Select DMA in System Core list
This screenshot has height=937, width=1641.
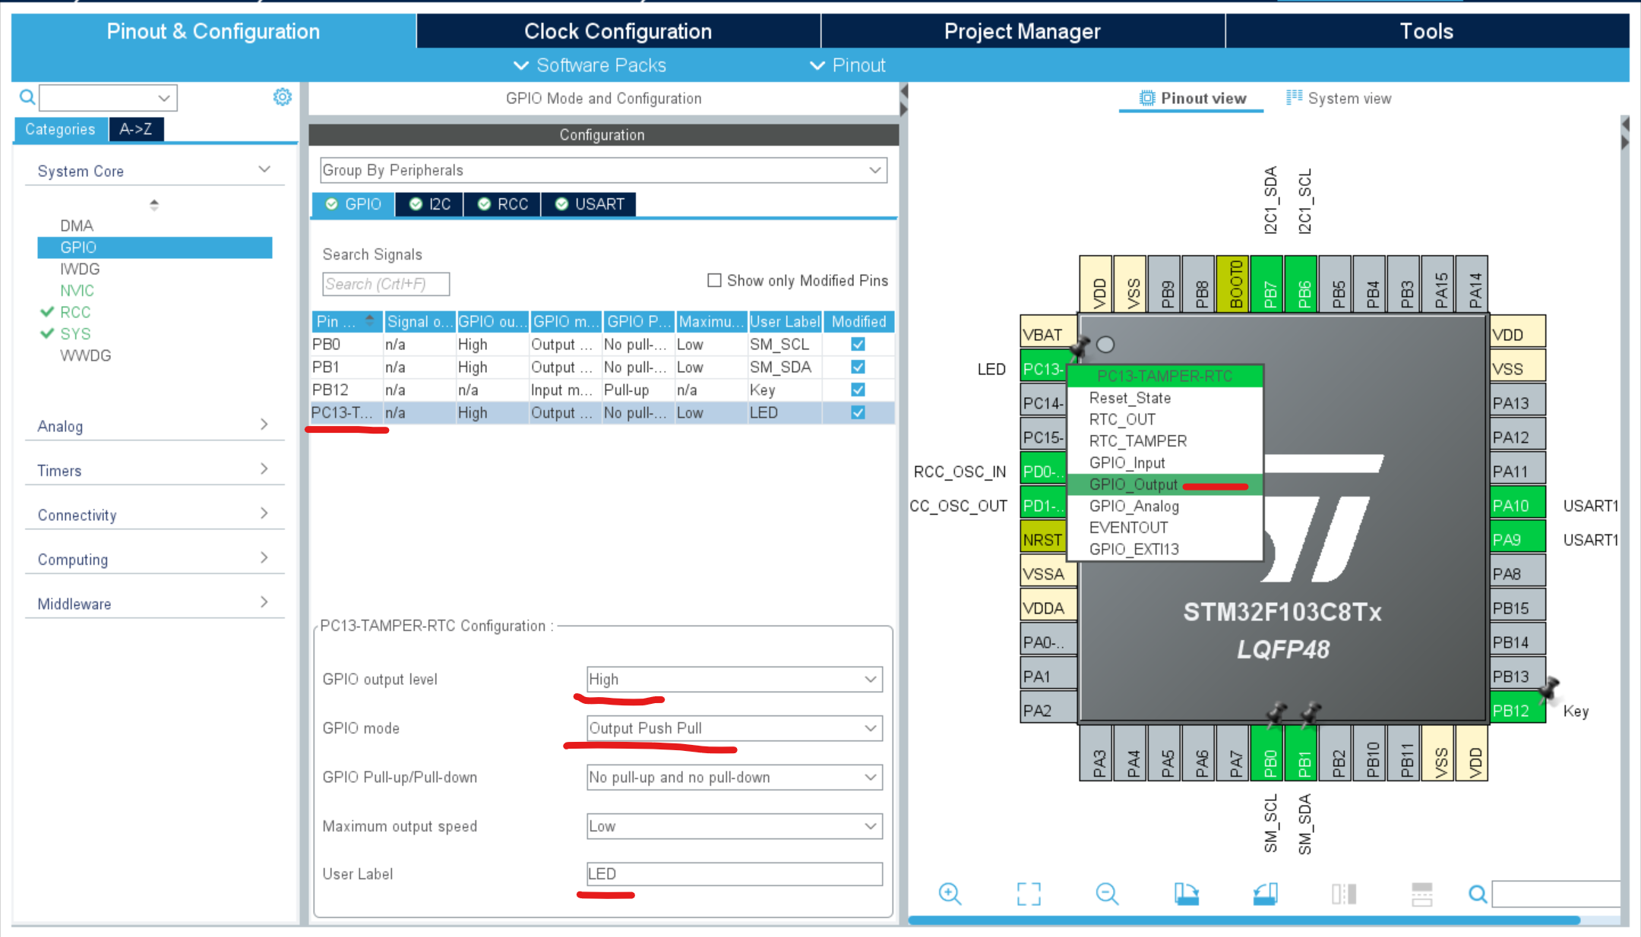77,226
